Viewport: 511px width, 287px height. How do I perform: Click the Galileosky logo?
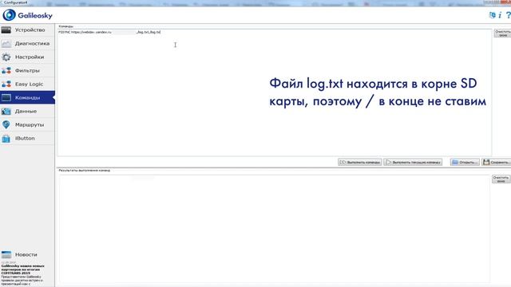tap(28, 15)
